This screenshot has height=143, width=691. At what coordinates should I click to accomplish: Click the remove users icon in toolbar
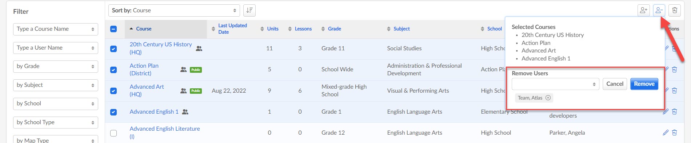[659, 10]
